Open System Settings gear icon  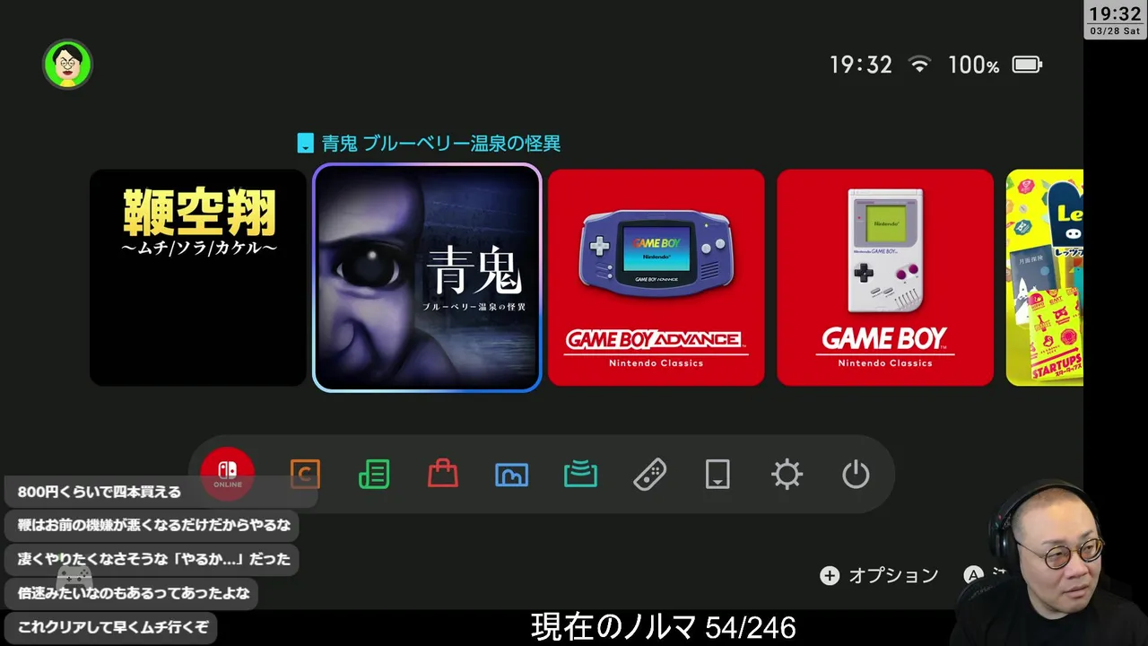(x=787, y=474)
